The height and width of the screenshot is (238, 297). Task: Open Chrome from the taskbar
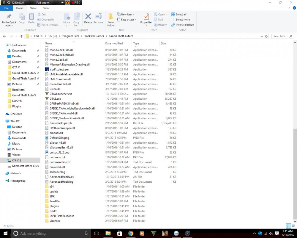[130, 233]
